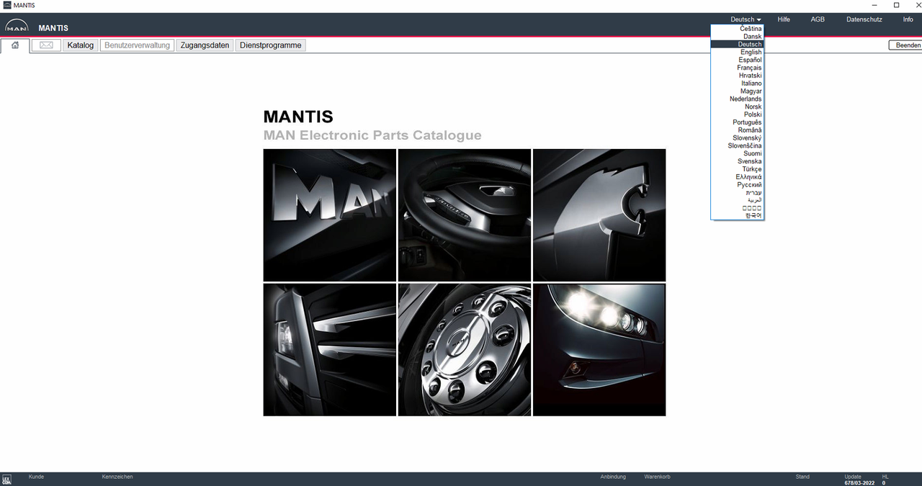This screenshot has height=486, width=922.
Task: Click the Anbindung status bar label
Action: (613, 477)
